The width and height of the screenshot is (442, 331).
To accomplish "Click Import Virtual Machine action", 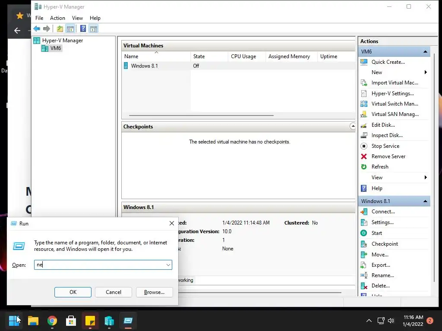I will (395, 83).
